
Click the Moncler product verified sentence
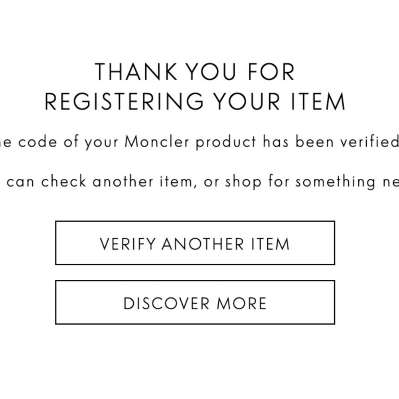(199, 142)
